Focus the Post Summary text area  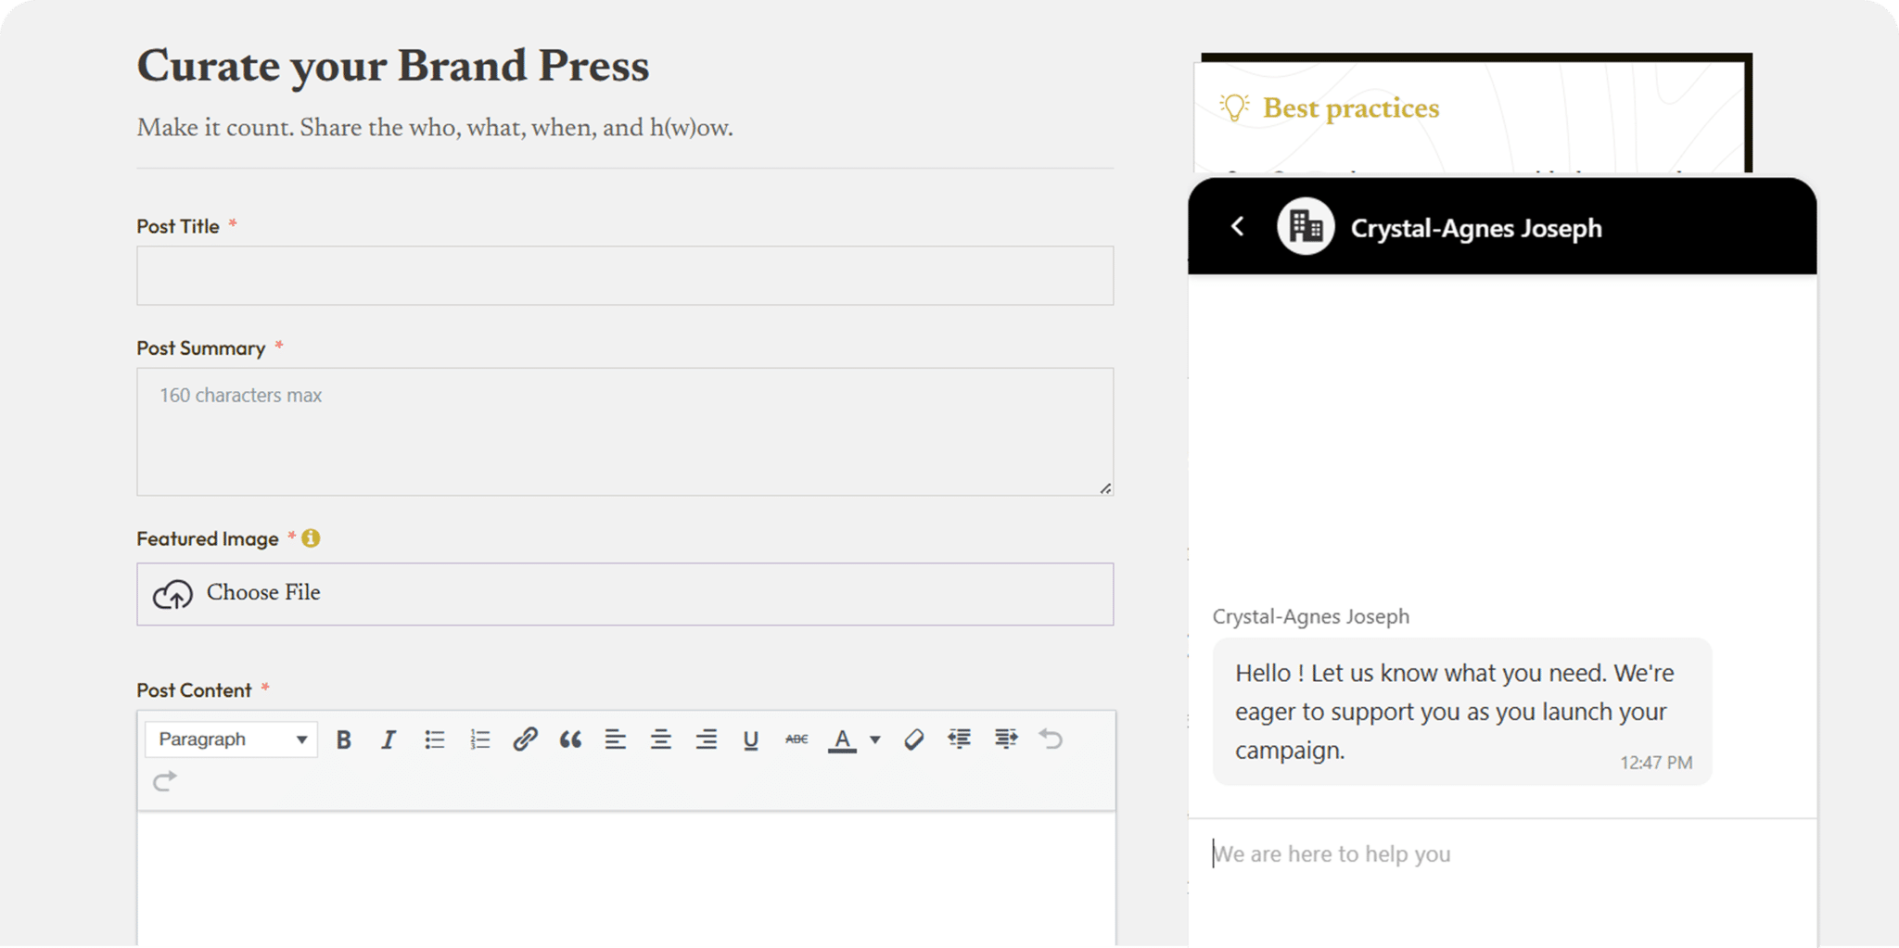click(x=624, y=432)
